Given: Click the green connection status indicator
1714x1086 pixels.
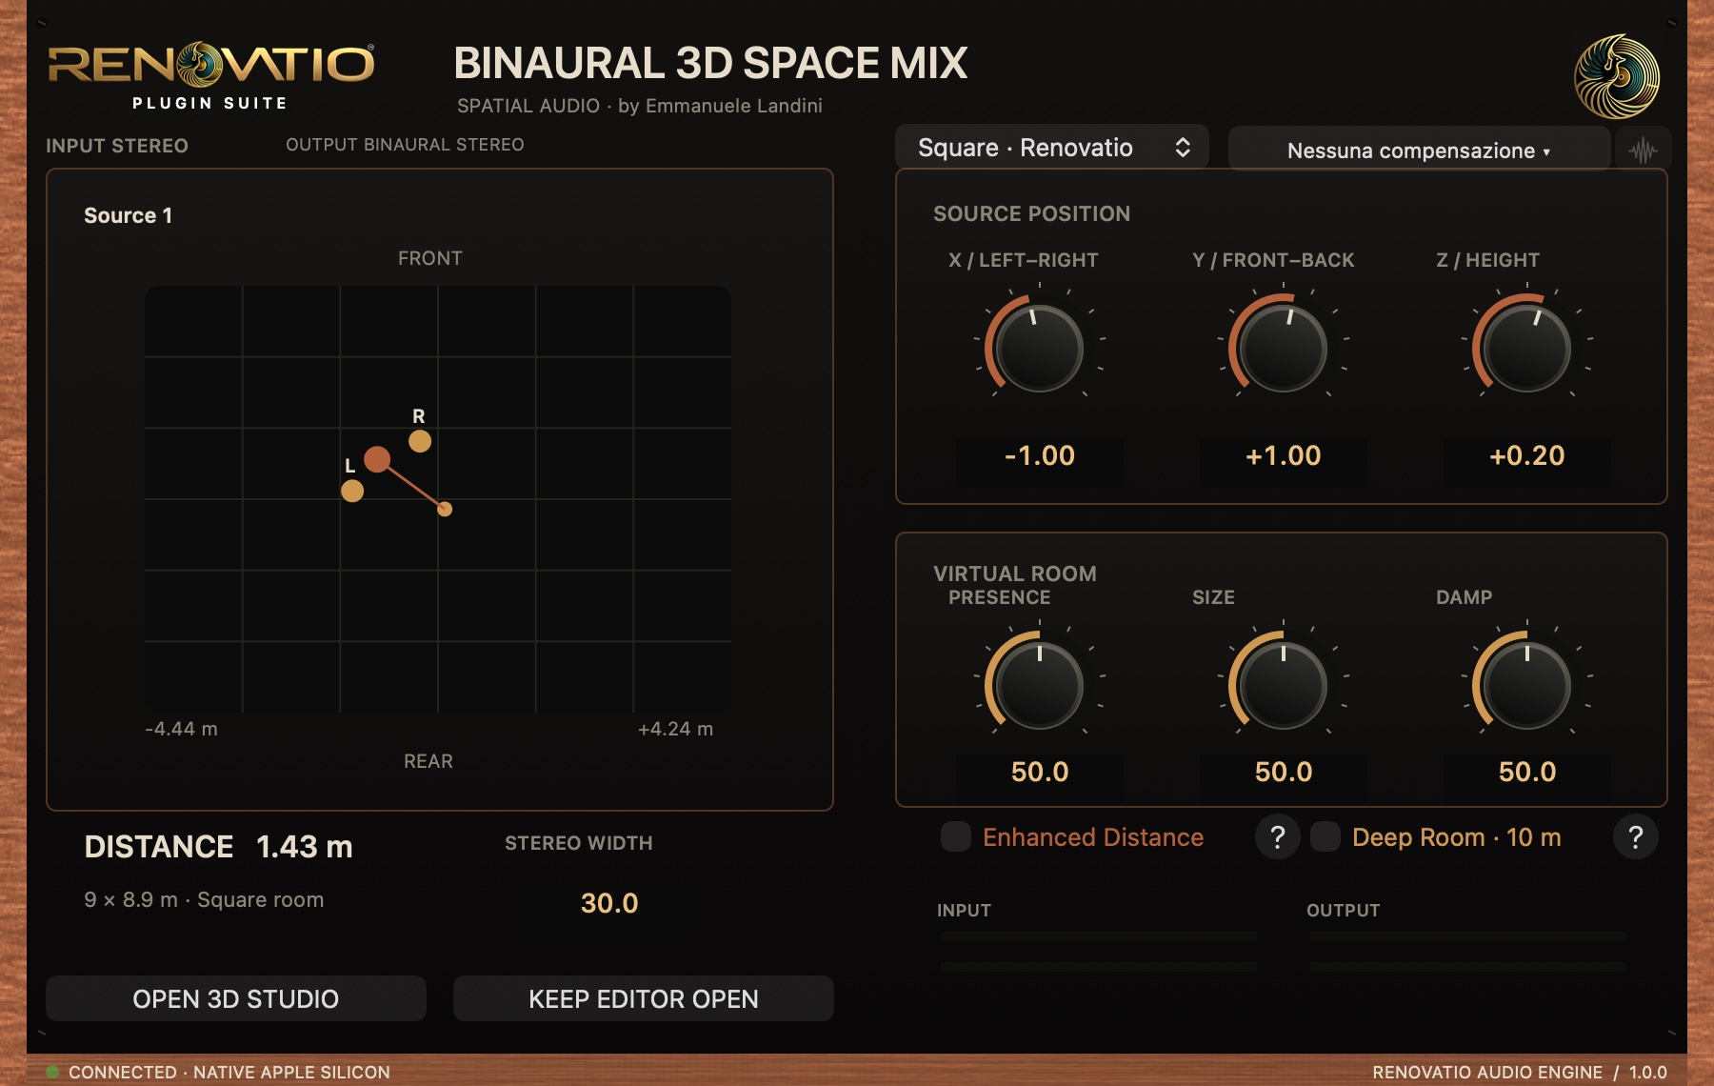Looking at the screenshot, I should [52, 1072].
